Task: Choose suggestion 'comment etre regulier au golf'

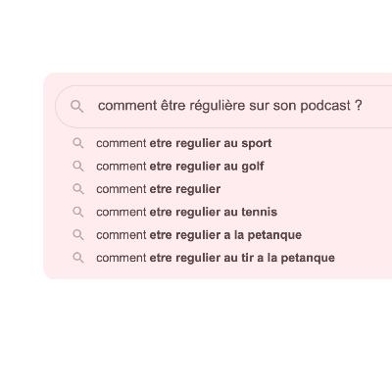Action: point(180,167)
